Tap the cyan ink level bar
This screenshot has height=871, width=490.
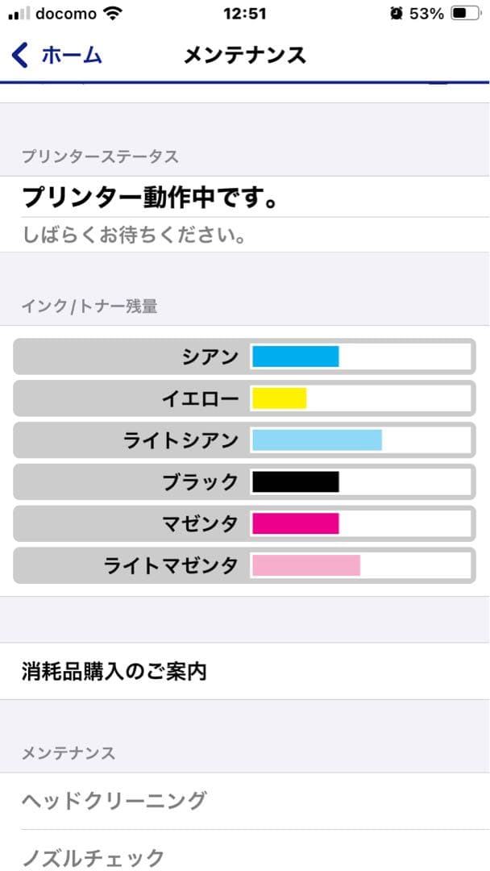click(x=296, y=356)
